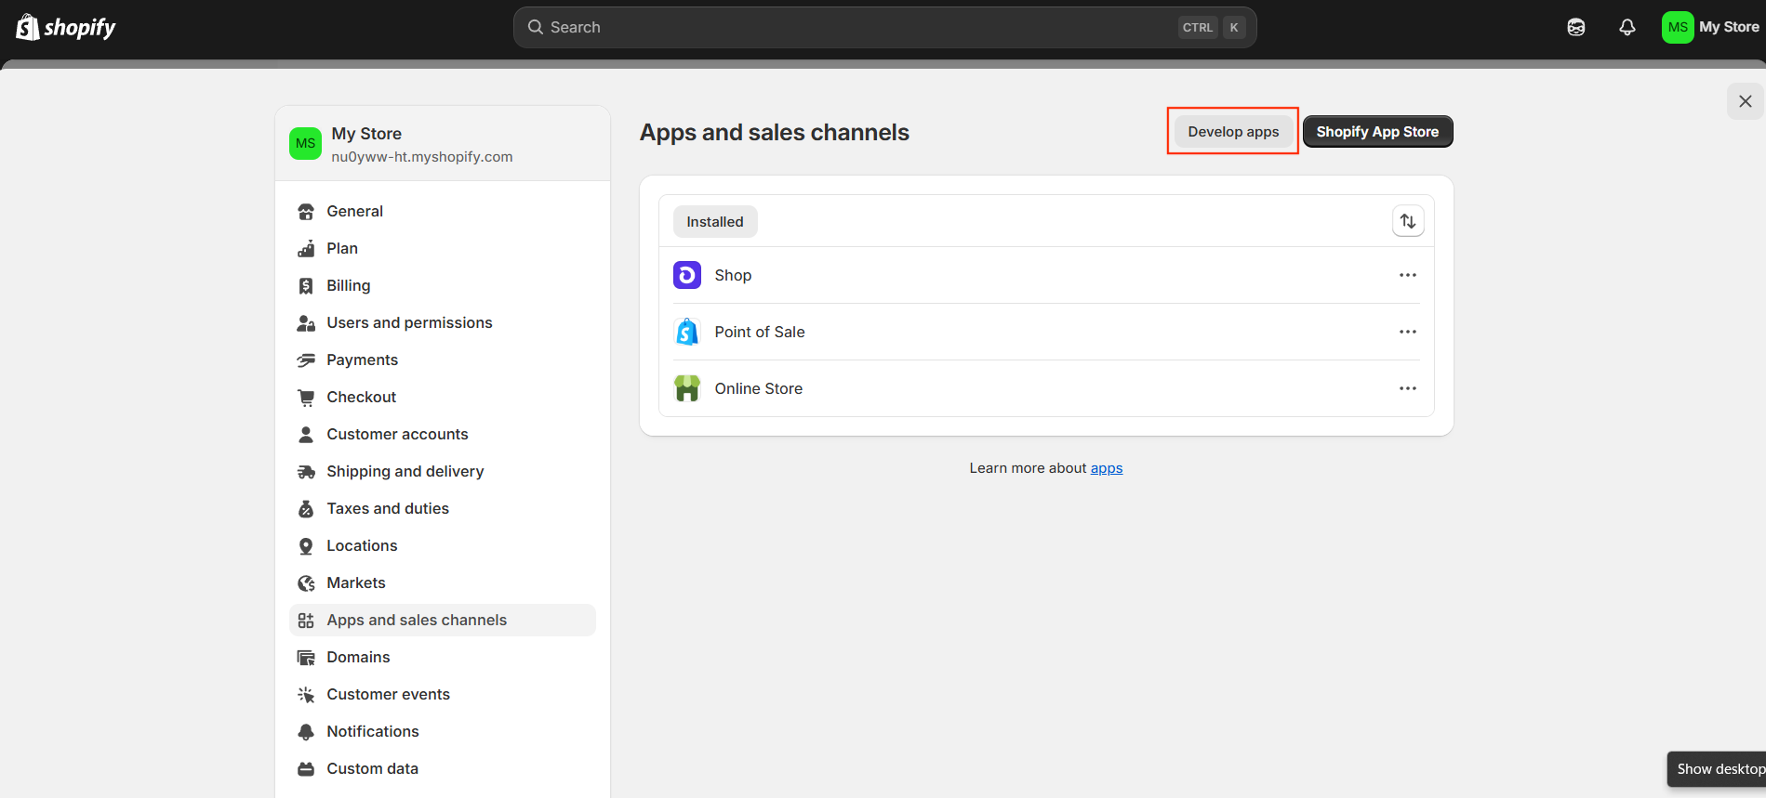This screenshot has width=1766, height=798.
Task: Click the nu0yww-ht.myshopify.com store URL
Action: tap(422, 157)
